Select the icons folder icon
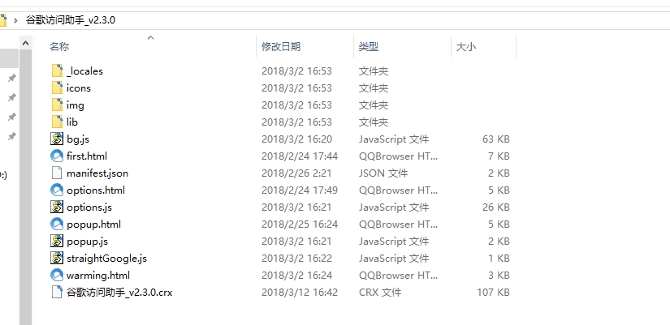Viewport: 670px width, 325px height. pyautogui.click(x=57, y=88)
